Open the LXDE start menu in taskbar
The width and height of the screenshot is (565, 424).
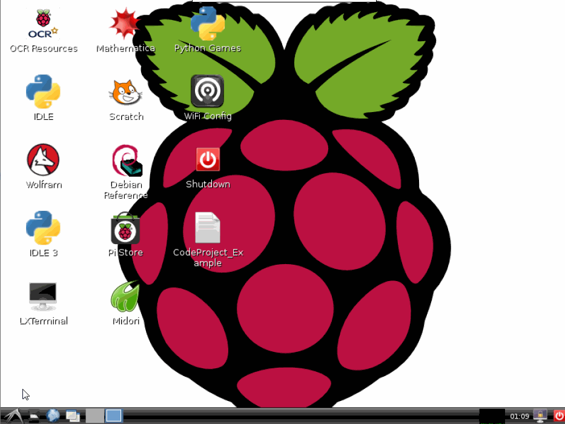tap(13, 416)
